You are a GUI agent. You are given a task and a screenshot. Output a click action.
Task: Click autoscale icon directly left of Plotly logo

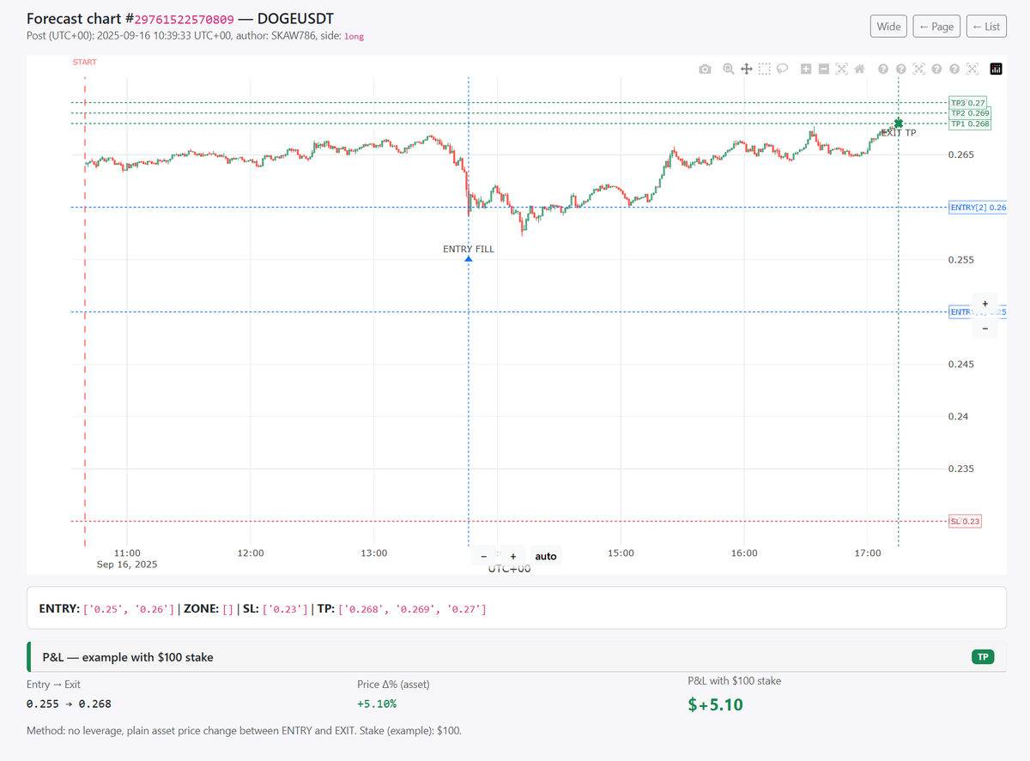(x=972, y=69)
